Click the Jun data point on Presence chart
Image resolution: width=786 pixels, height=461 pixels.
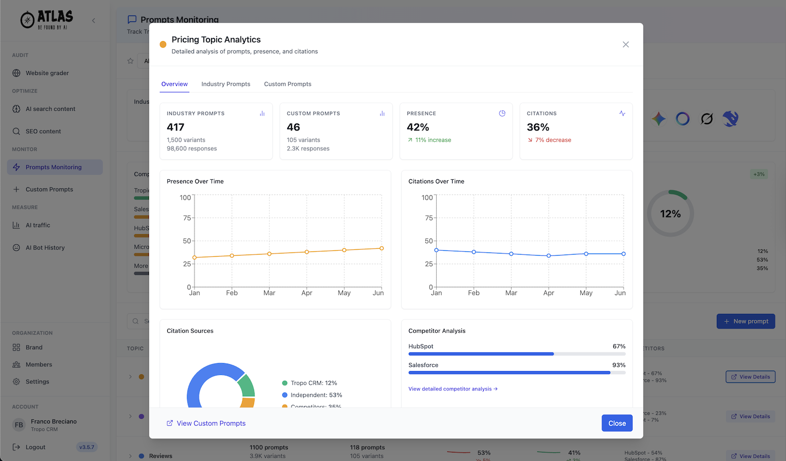pos(381,248)
